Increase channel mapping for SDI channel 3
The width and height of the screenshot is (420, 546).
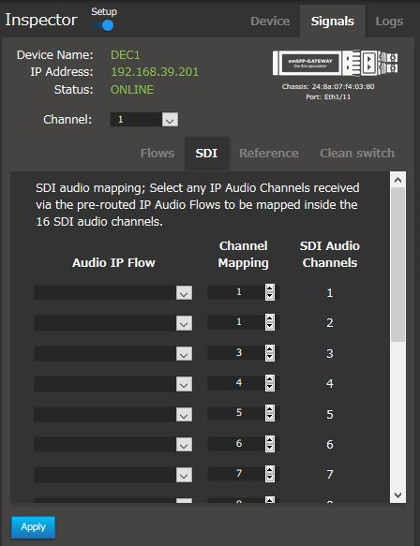tap(269, 349)
